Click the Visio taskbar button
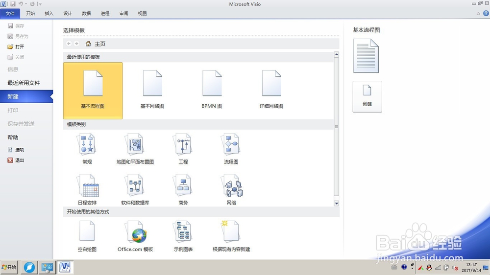This screenshot has height=275, width=490. pyautogui.click(x=65, y=267)
